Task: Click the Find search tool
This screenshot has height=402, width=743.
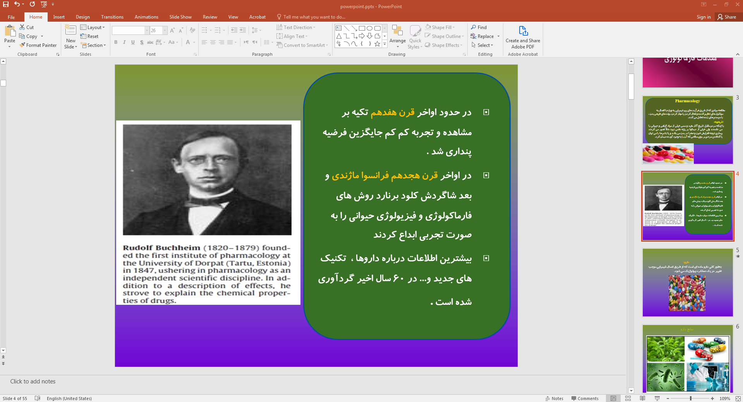Action: tap(479, 27)
